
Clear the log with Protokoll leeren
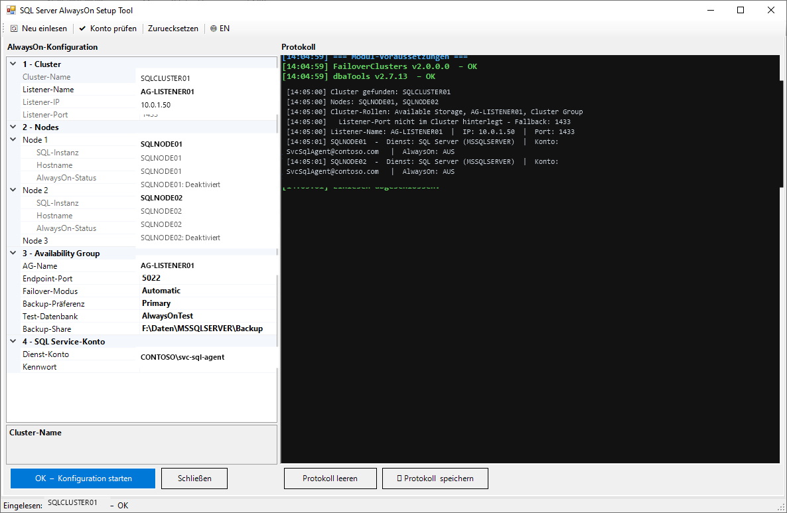click(x=330, y=478)
